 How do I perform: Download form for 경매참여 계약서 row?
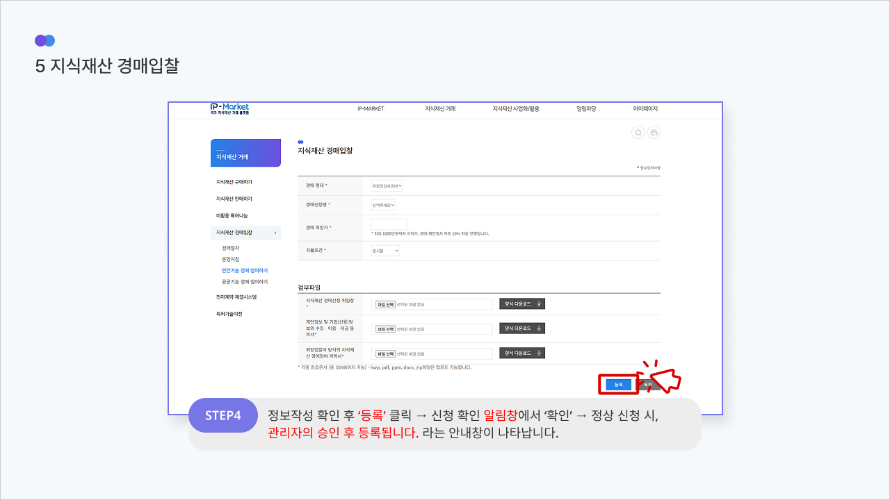click(522, 353)
